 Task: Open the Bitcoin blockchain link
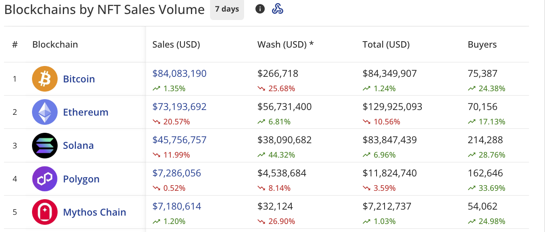[79, 79]
